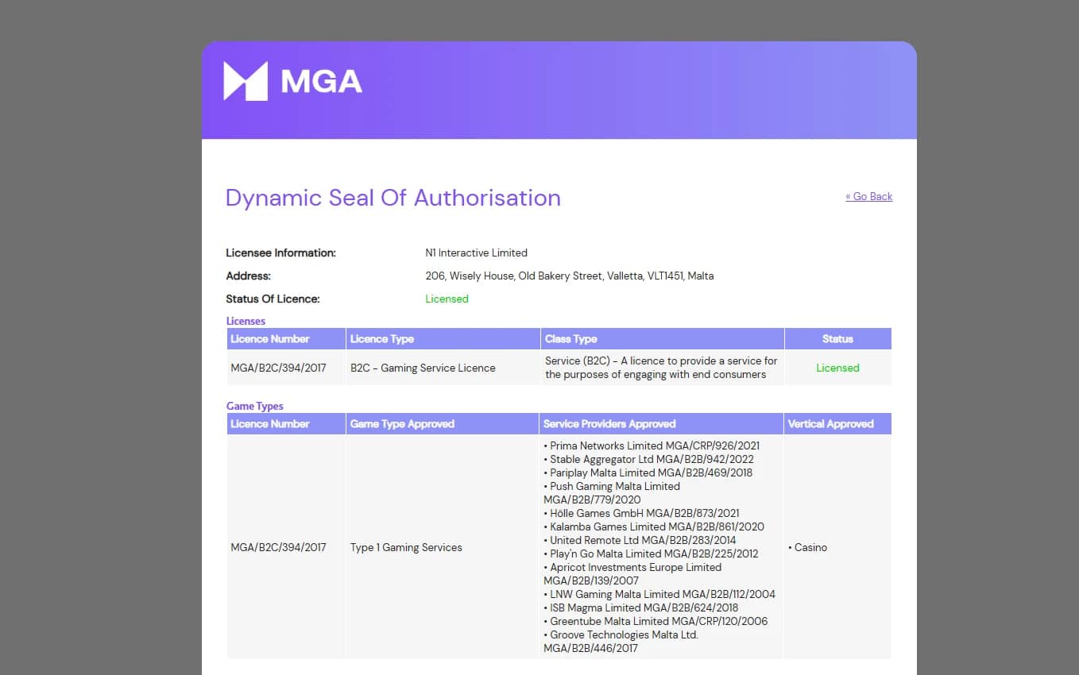Click the Service Providers Approved column header
Viewport: 1079px width, 675px height.
tap(609, 424)
